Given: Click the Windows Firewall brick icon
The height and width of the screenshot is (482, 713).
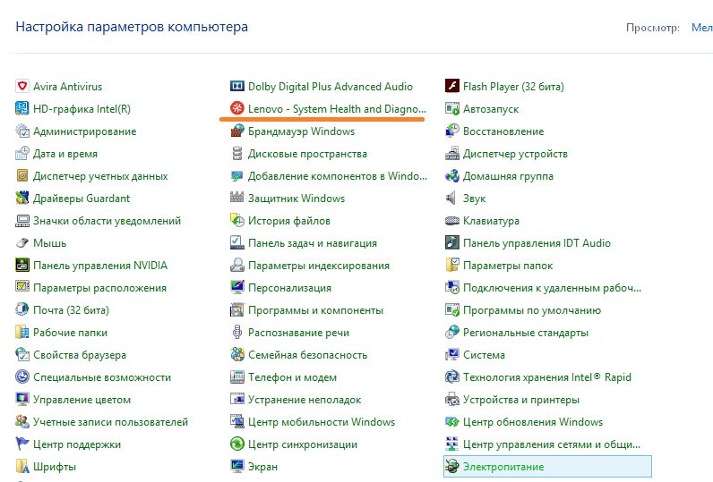Looking at the screenshot, I should pos(237,131).
